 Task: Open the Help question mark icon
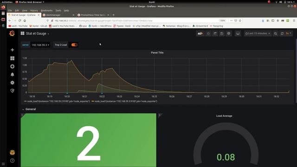click(13, 161)
